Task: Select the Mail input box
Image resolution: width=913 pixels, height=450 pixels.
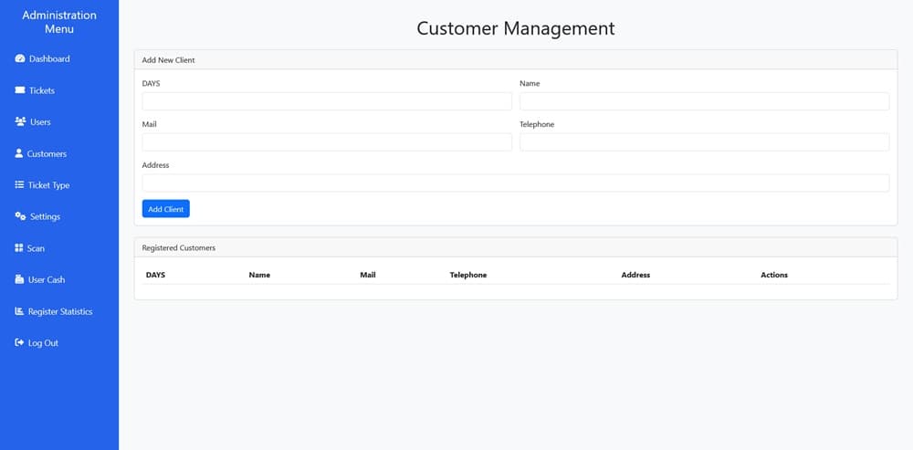Action: 327,142
